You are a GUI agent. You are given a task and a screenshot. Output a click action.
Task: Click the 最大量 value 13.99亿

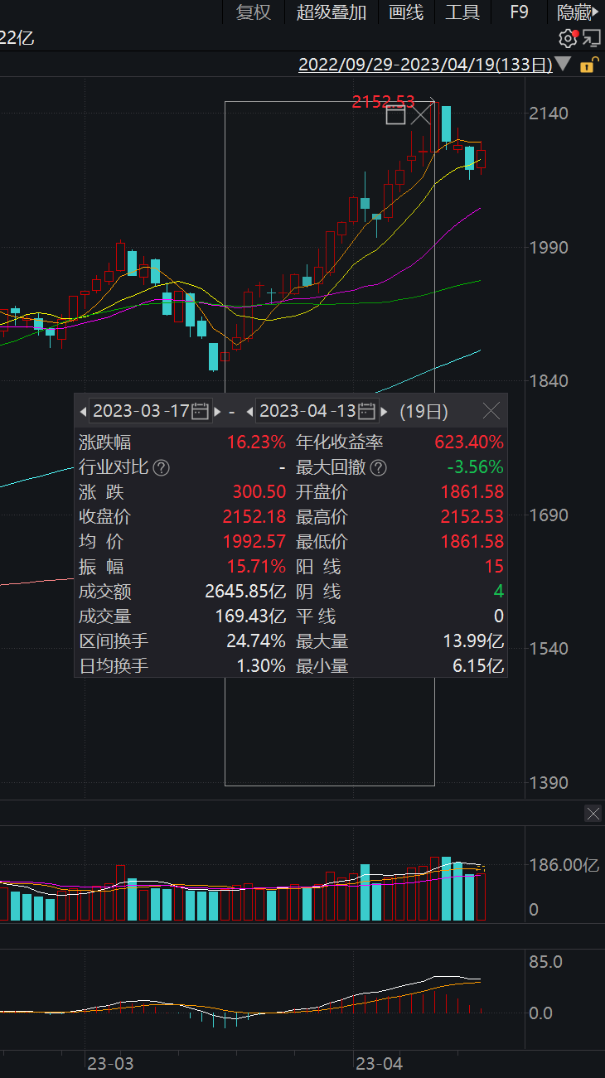[473, 641]
